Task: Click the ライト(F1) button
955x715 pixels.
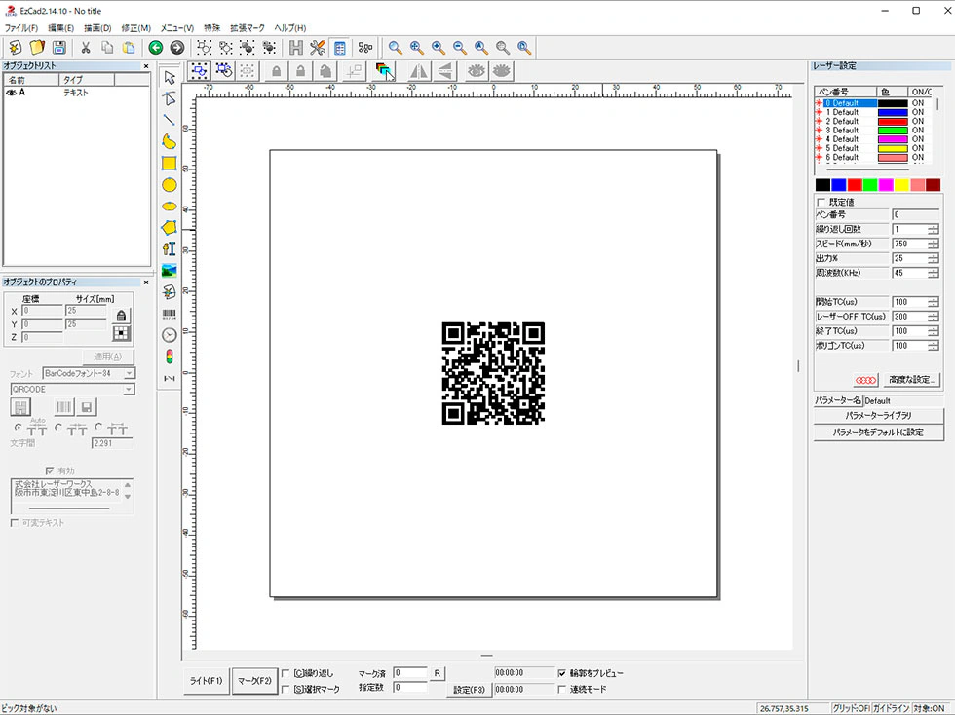Action: (x=206, y=681)
